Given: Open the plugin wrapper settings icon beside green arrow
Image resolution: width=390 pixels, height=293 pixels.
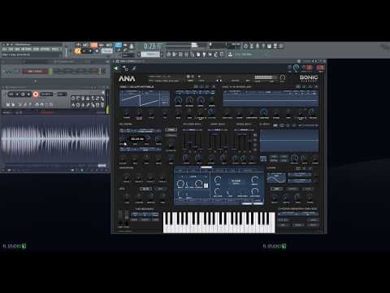Looking at the screenshot, I should click(x=125, y=68).
